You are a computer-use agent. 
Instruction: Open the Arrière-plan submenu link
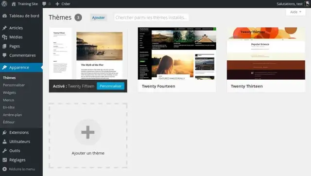[x=12, y=115]
